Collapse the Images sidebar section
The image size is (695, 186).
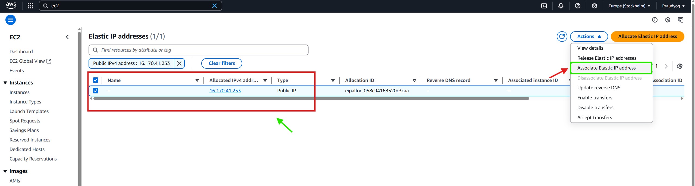coord(5,171)
